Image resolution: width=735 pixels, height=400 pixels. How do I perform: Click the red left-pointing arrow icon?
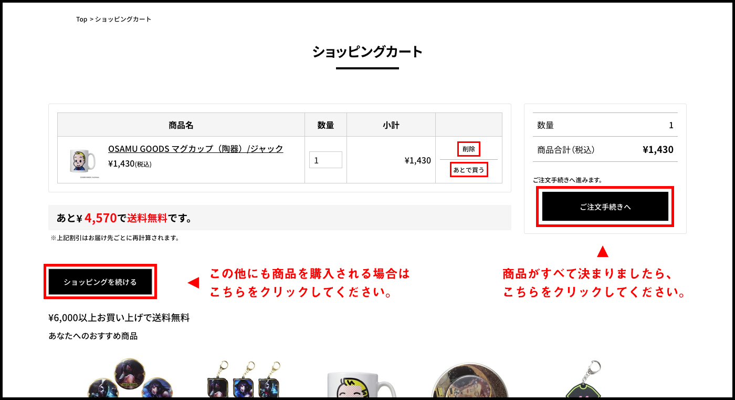pyautogui.click(x=193, y=283)
